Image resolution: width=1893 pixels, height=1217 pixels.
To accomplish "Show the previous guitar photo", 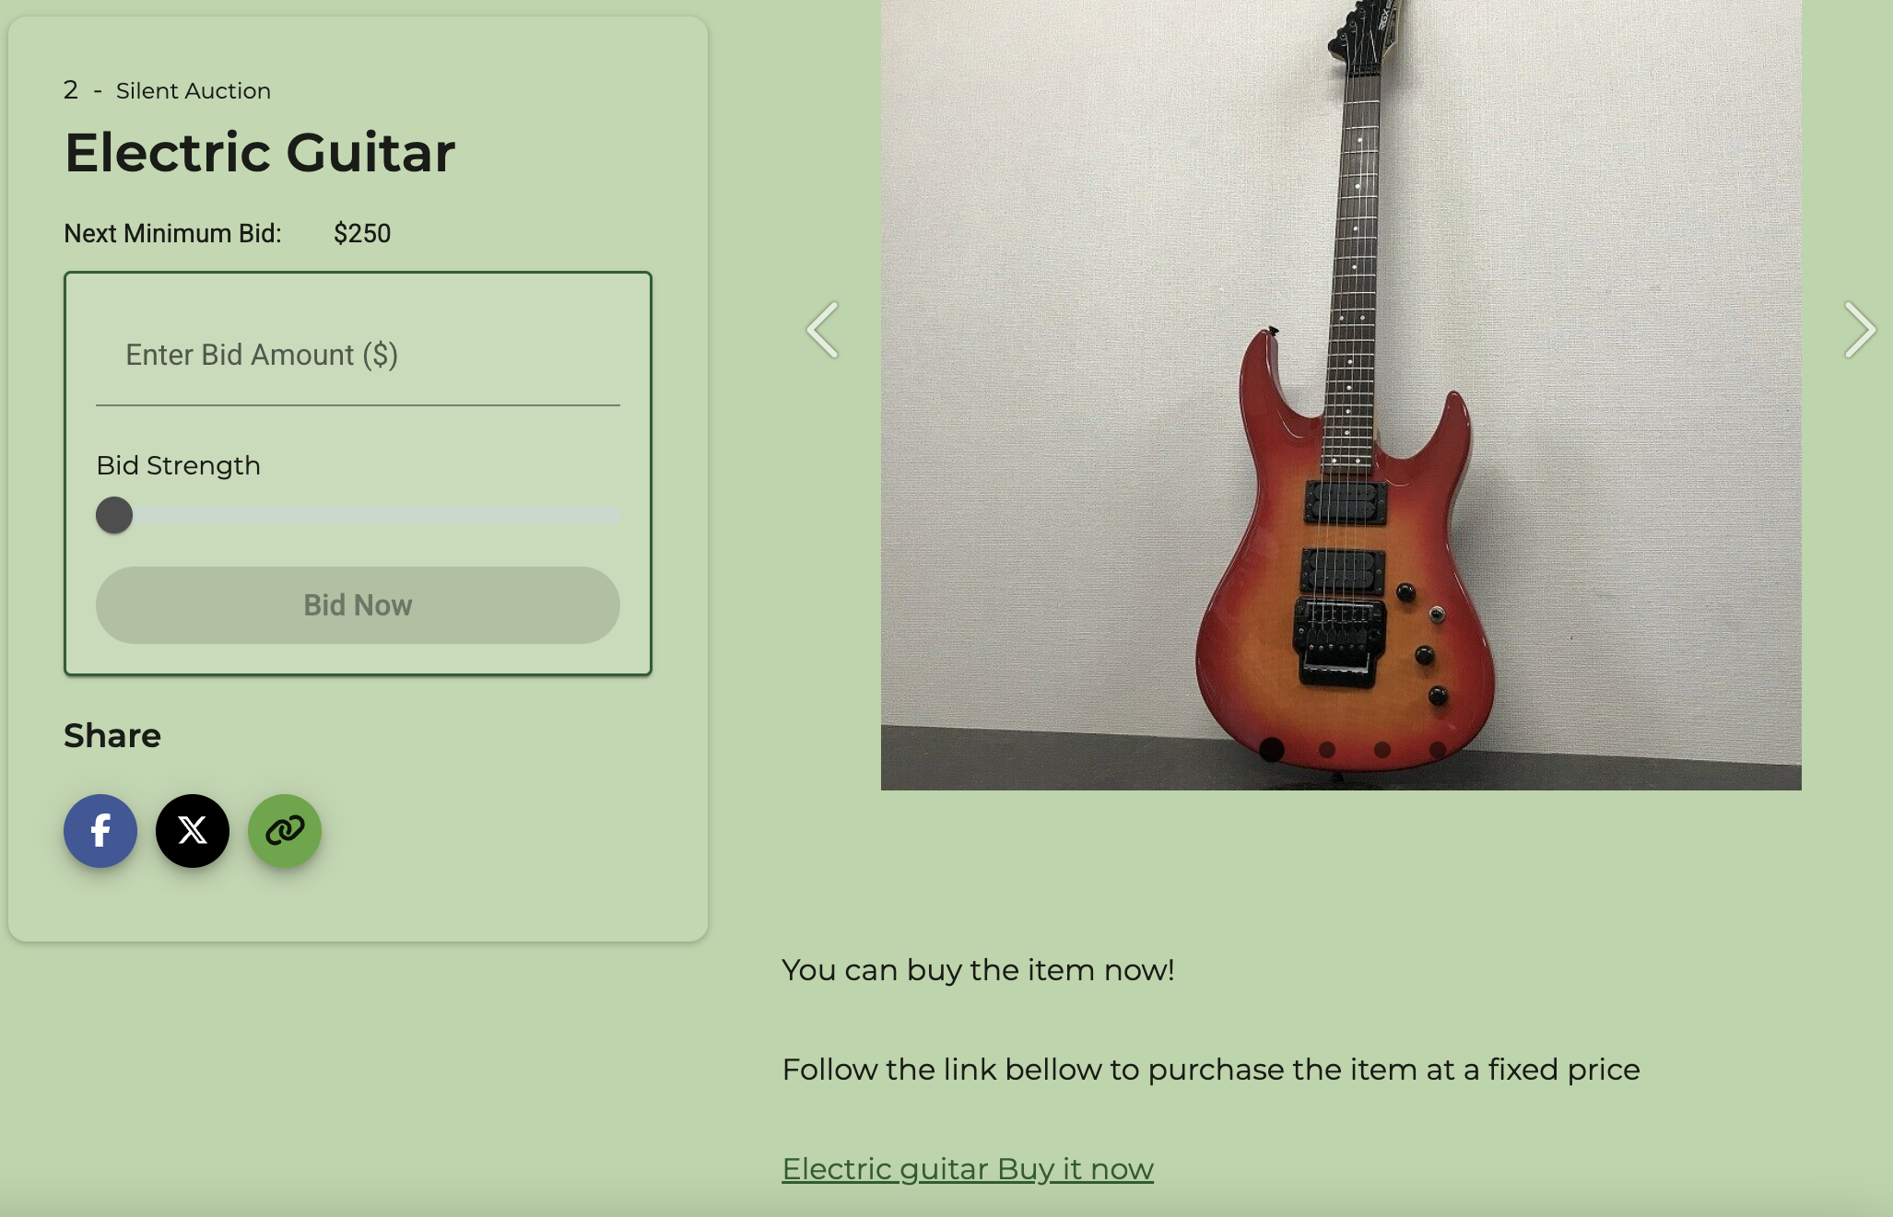I will [822, 330].
